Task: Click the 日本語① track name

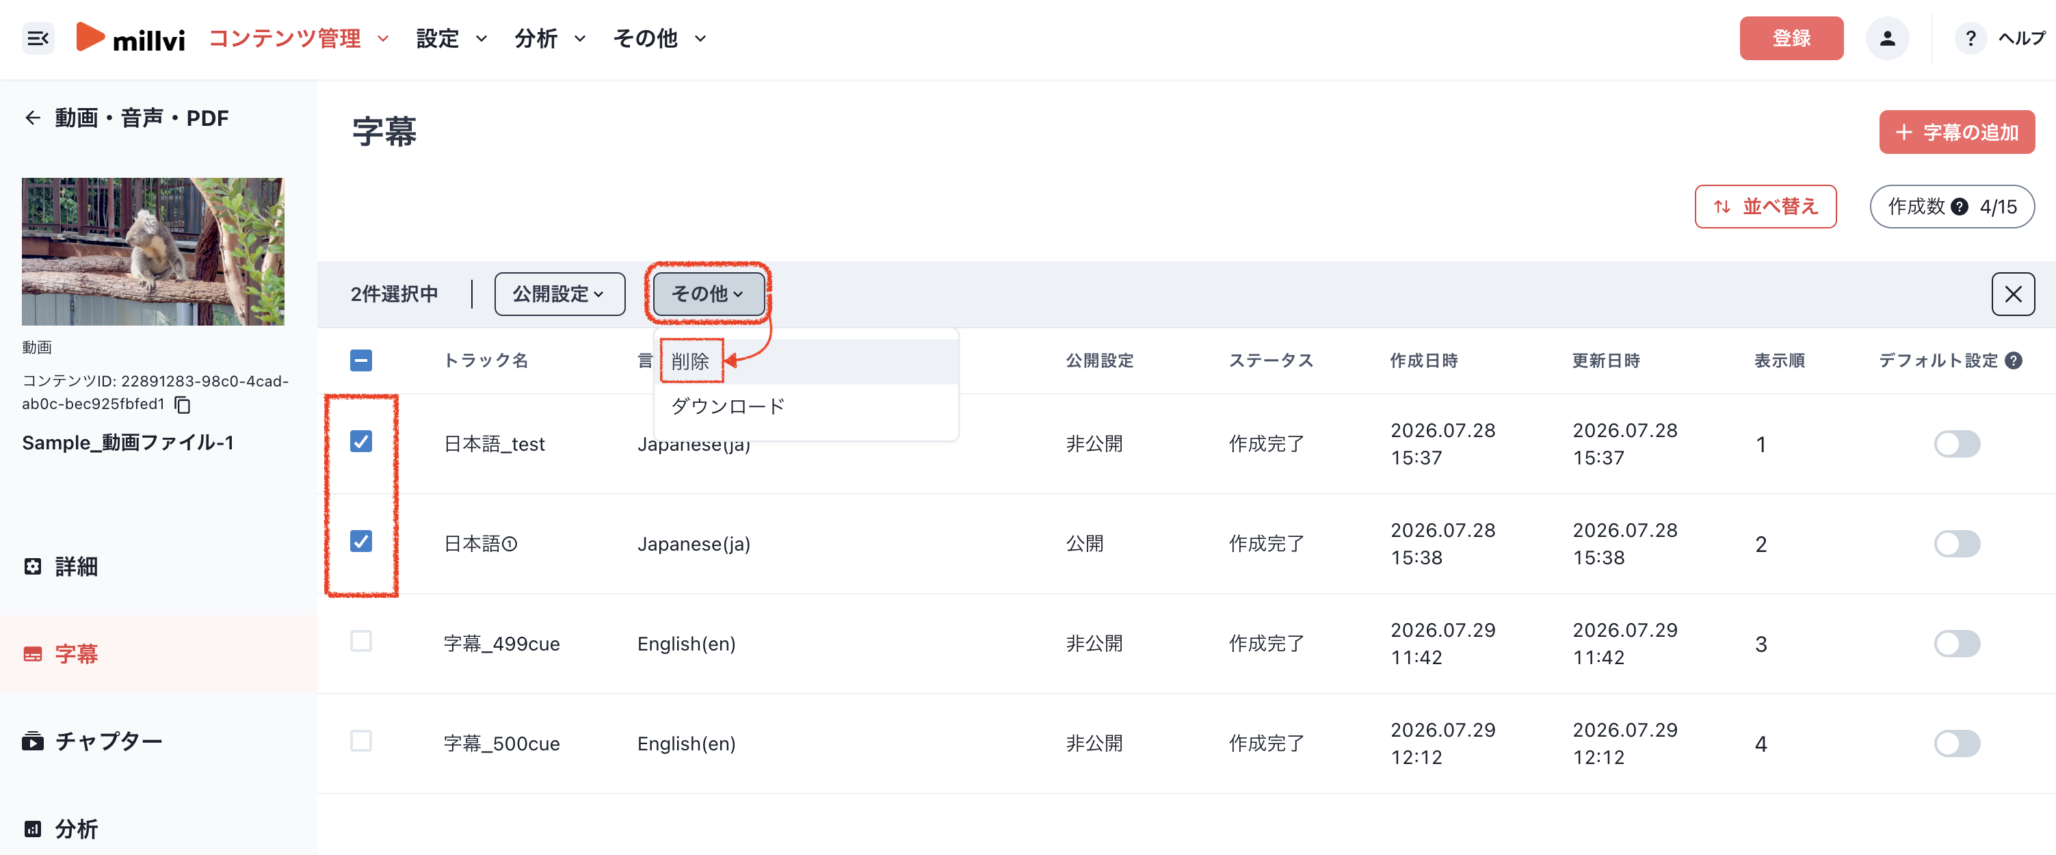Action: (480, 544)
